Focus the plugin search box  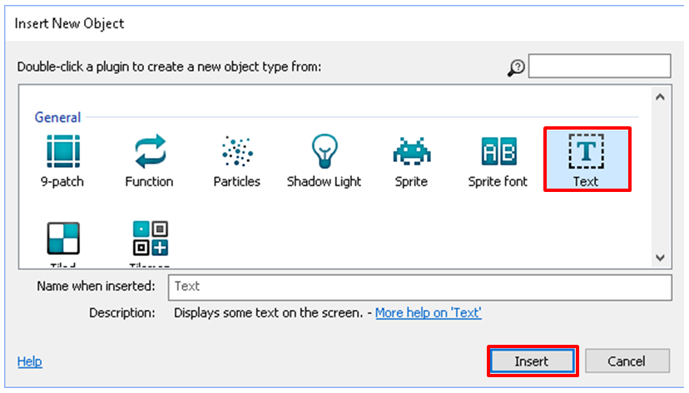click(599, 66)
